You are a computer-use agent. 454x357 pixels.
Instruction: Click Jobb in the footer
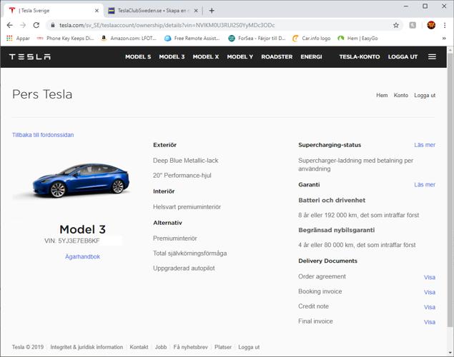point(161,347)
